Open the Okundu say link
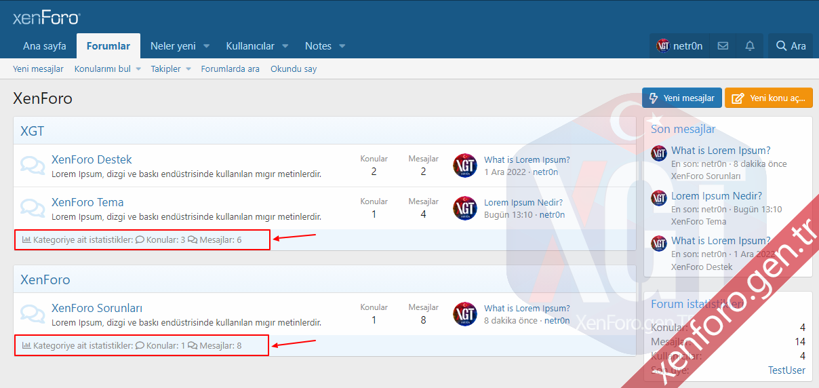 click(x=294, y=69)
